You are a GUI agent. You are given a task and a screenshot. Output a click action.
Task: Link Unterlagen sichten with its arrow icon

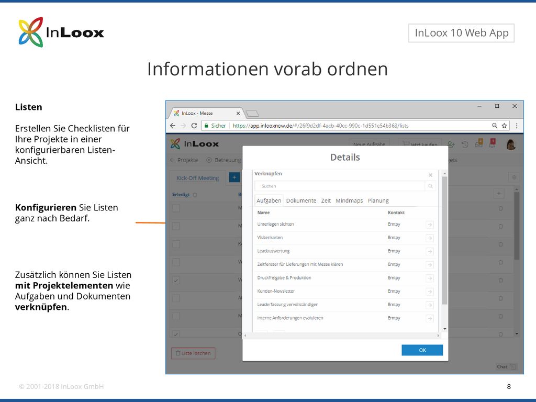430,225
